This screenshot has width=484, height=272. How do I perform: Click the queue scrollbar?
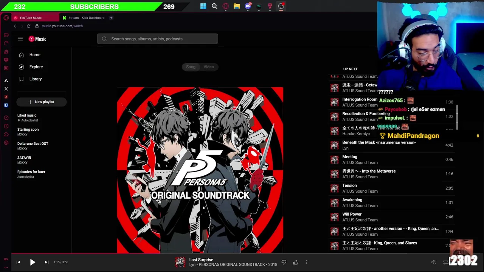coord(458,117)
